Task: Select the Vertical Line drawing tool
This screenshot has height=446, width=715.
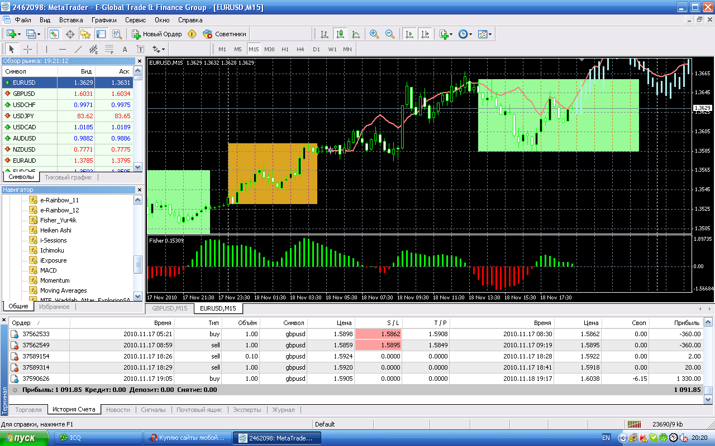Action: coord(46,49)
